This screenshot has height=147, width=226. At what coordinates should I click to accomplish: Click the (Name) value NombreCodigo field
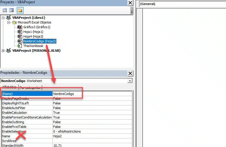click(x=92, y=94)
